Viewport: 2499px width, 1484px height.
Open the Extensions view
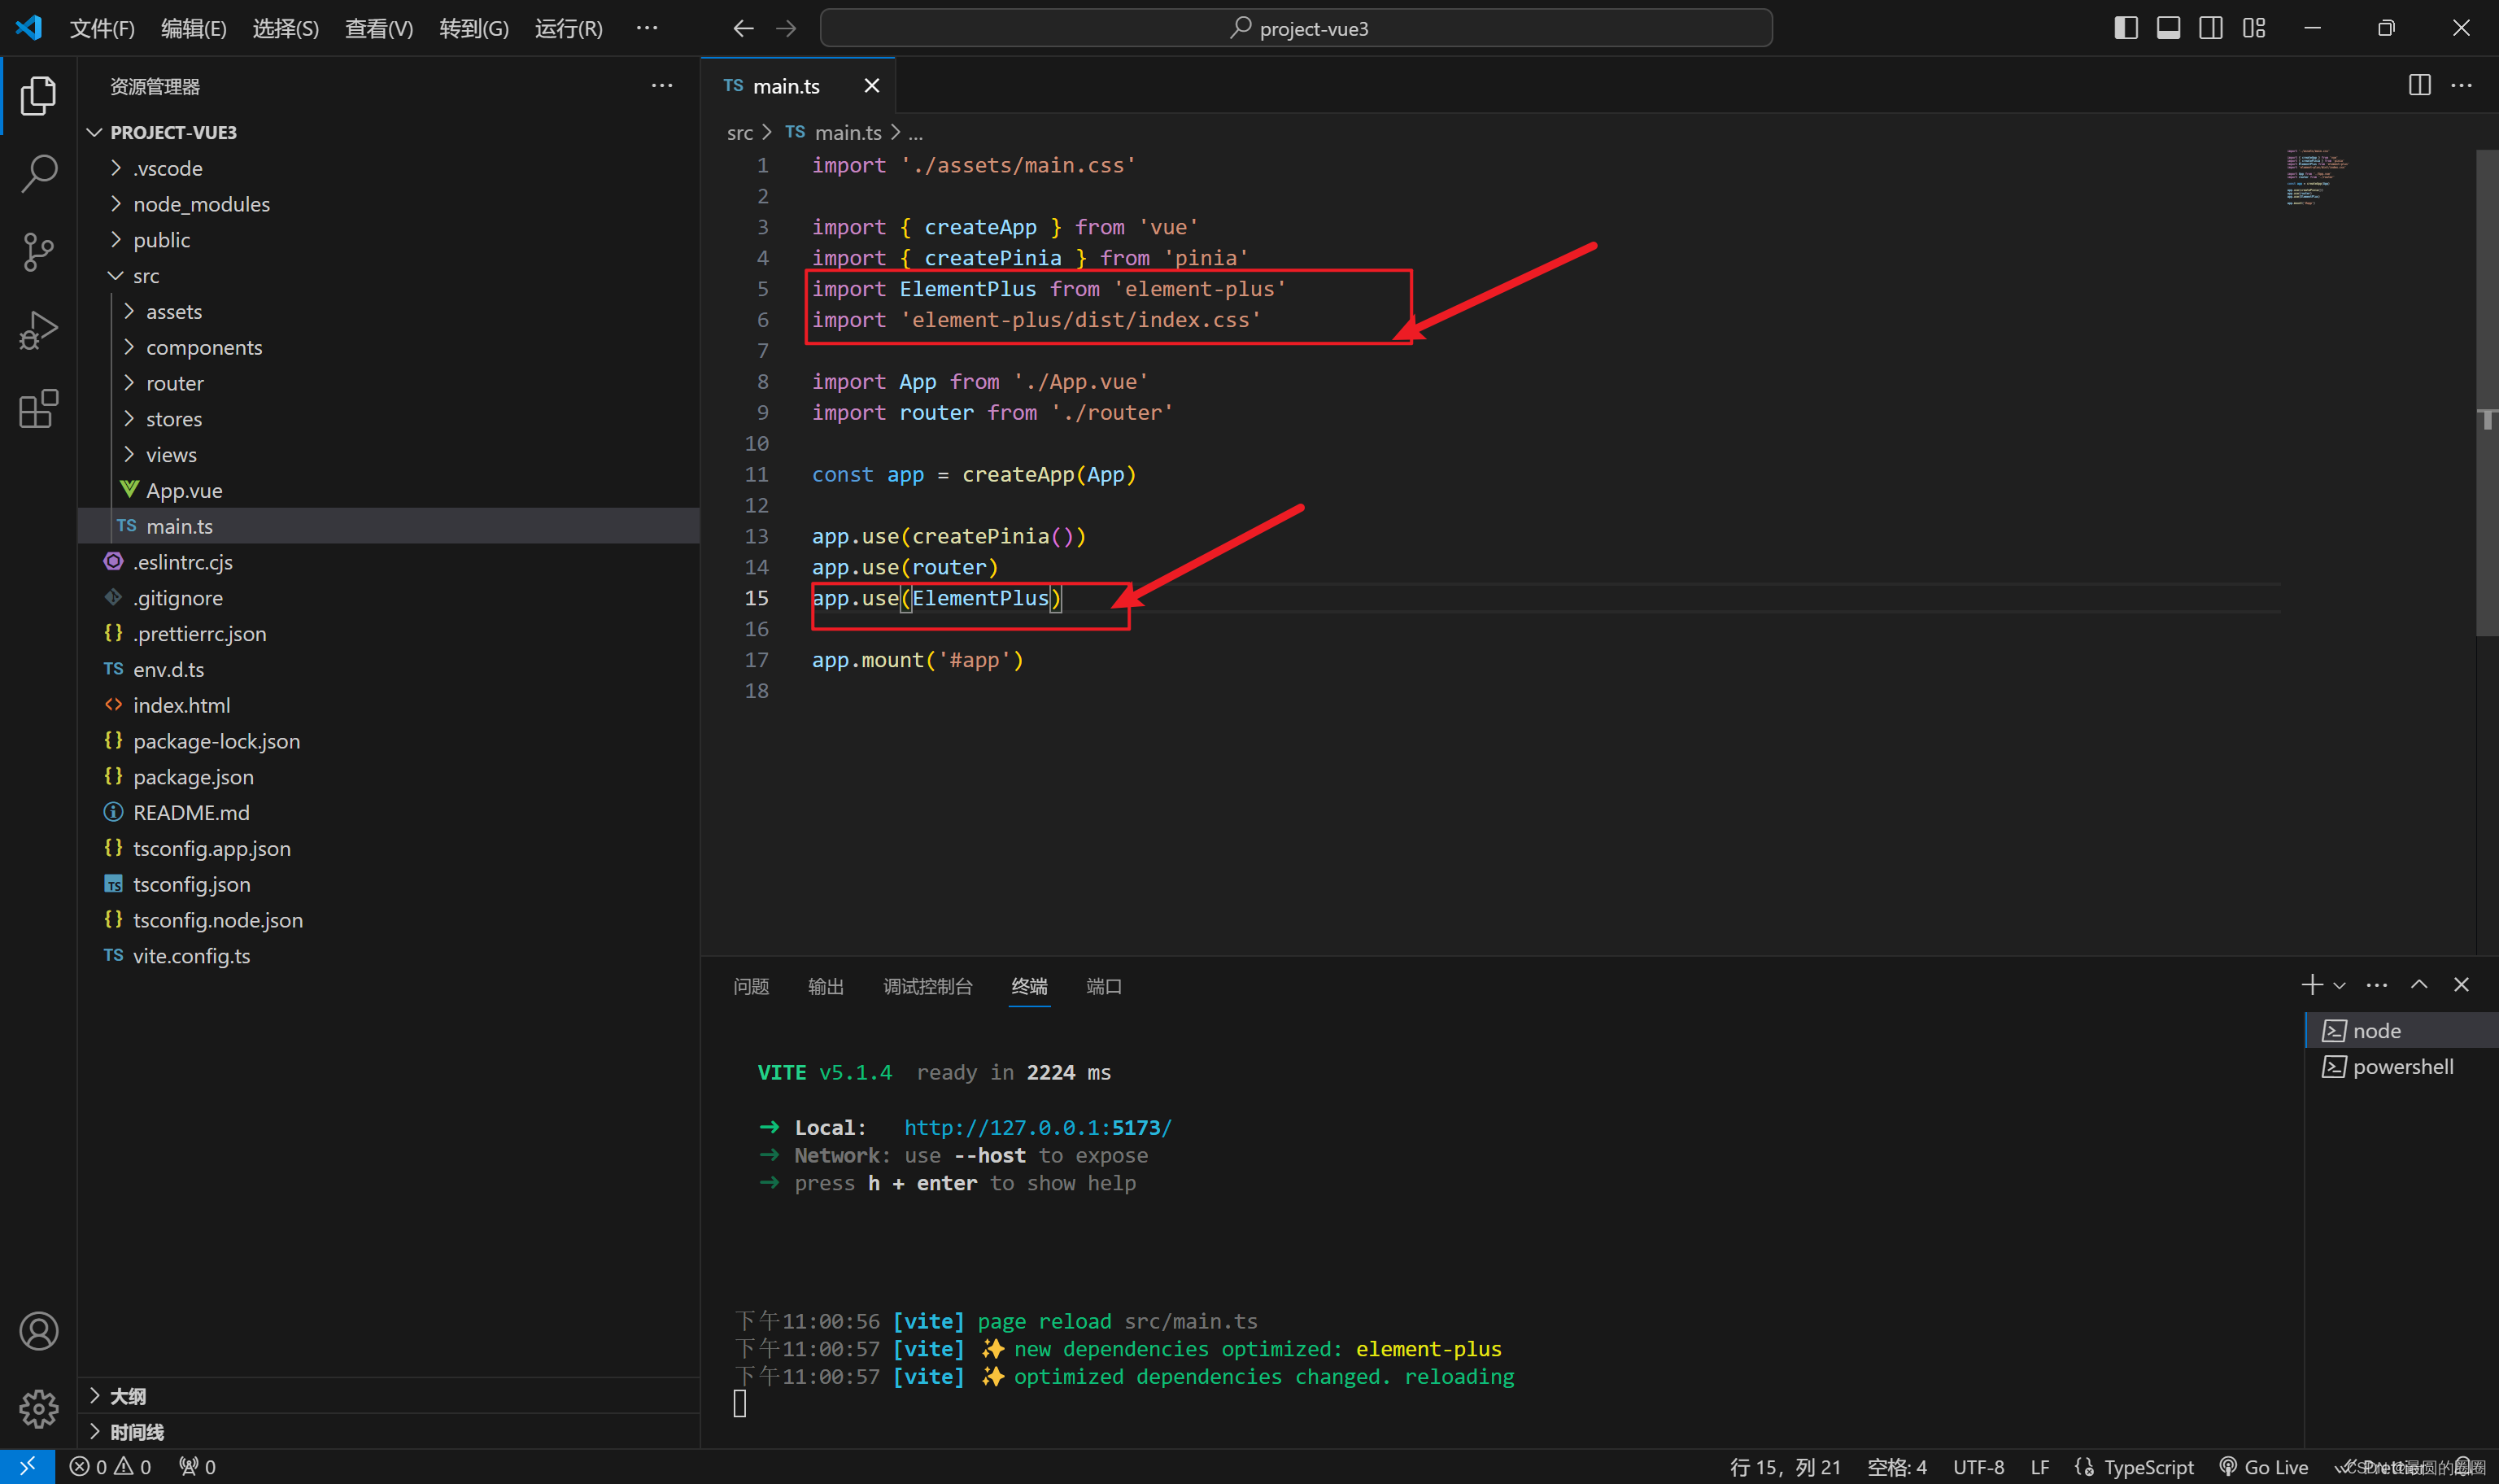(38, 408)
